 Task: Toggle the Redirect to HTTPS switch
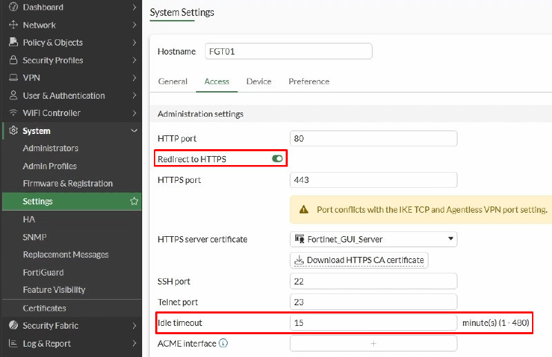(x=277, y=159)
